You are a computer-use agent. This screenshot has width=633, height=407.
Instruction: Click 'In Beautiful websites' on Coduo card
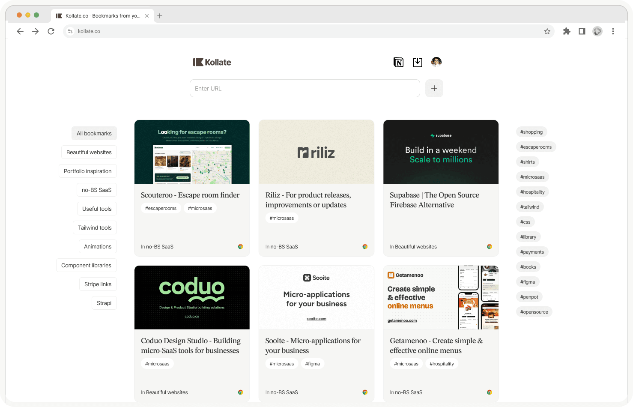(164, 392)
